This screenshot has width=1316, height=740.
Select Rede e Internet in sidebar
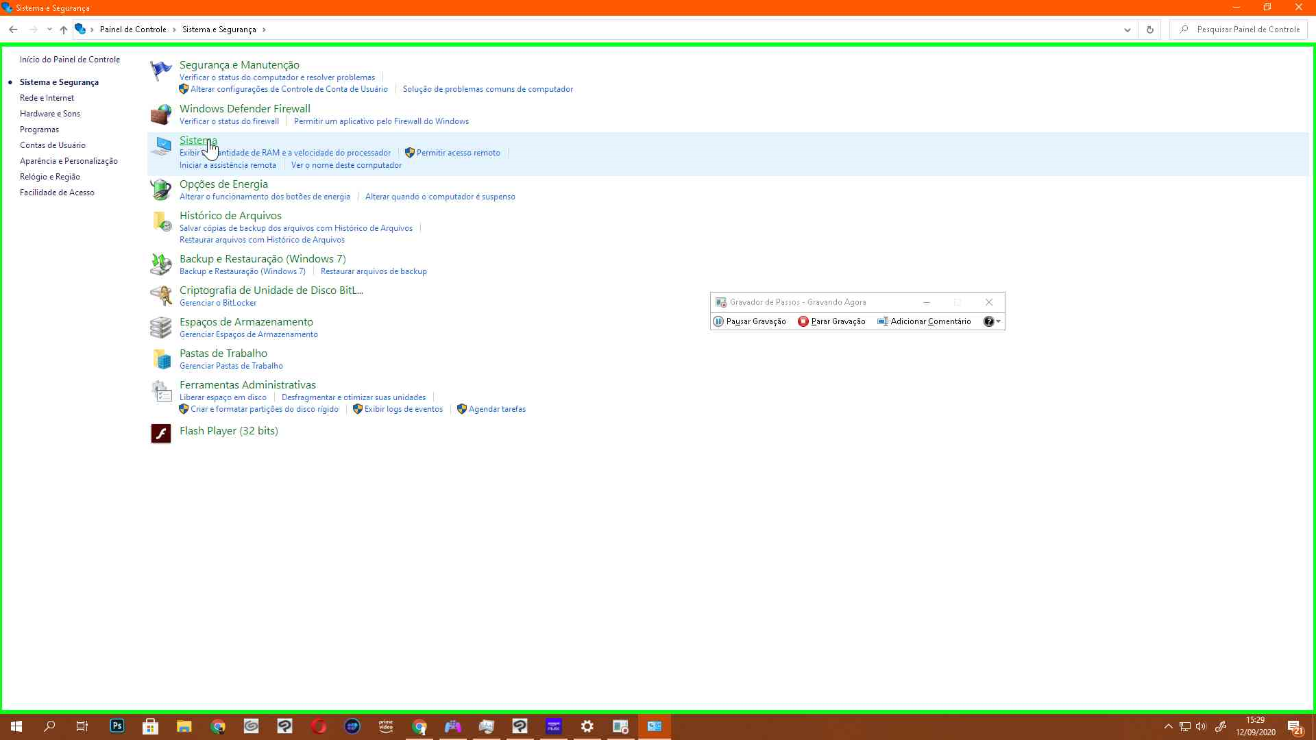click(x=47, y=98)
